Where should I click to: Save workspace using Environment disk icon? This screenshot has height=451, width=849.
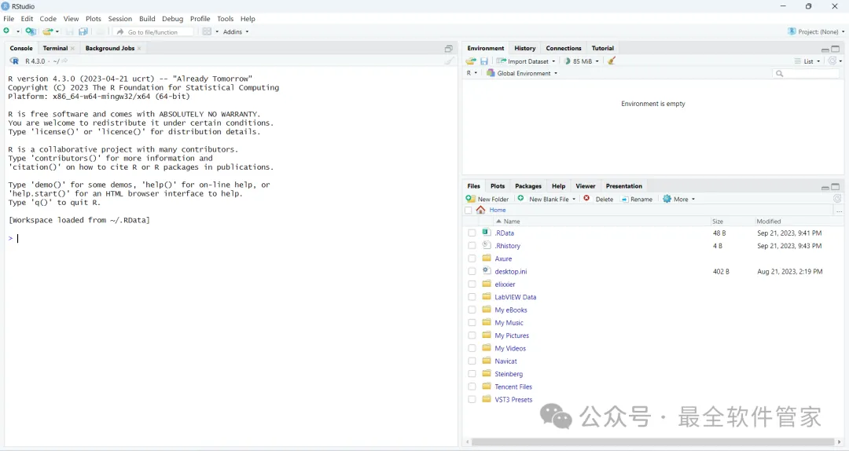point(484,61)
